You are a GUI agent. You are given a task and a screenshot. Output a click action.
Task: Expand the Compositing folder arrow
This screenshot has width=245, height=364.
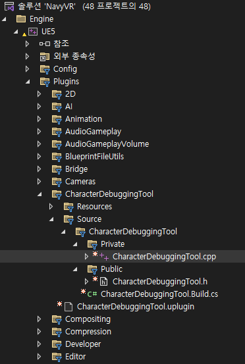(39, 320)
